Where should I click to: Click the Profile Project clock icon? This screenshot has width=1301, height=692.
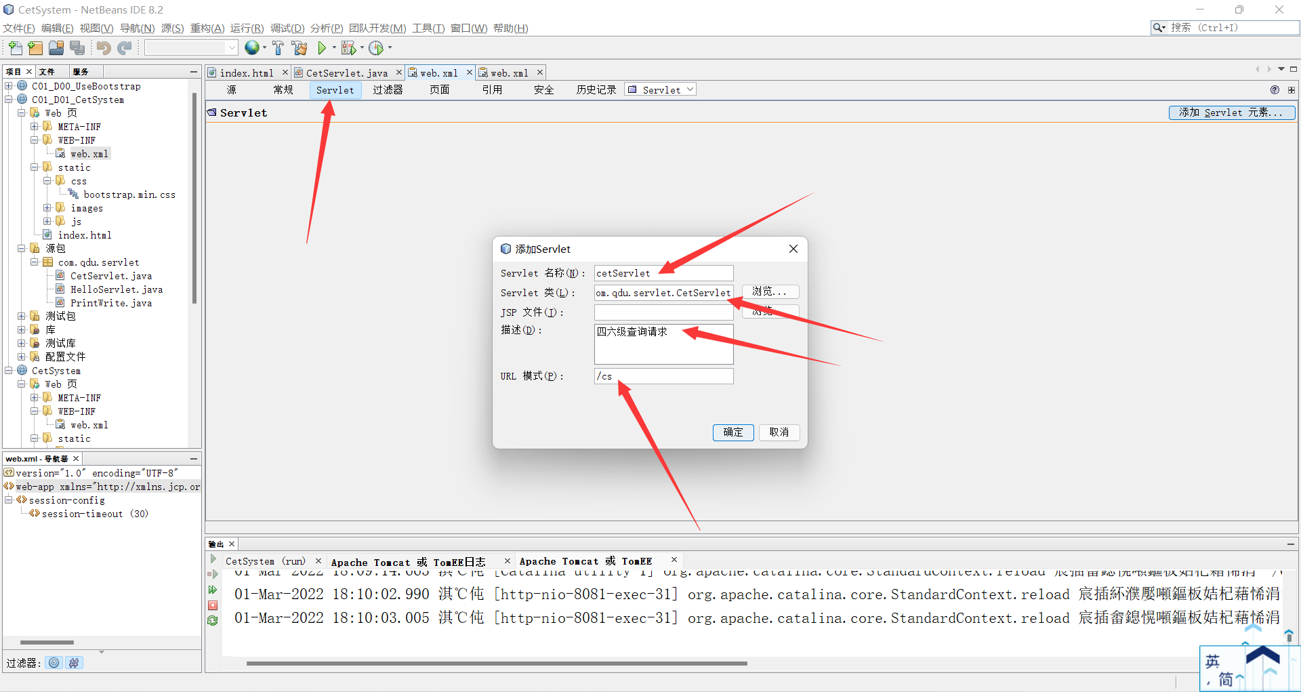tap(376, 47)
